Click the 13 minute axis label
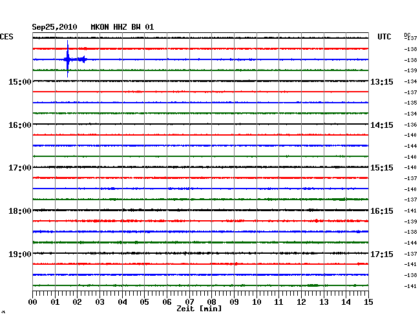This screenshot has height=319, width=420. [324, 302]
